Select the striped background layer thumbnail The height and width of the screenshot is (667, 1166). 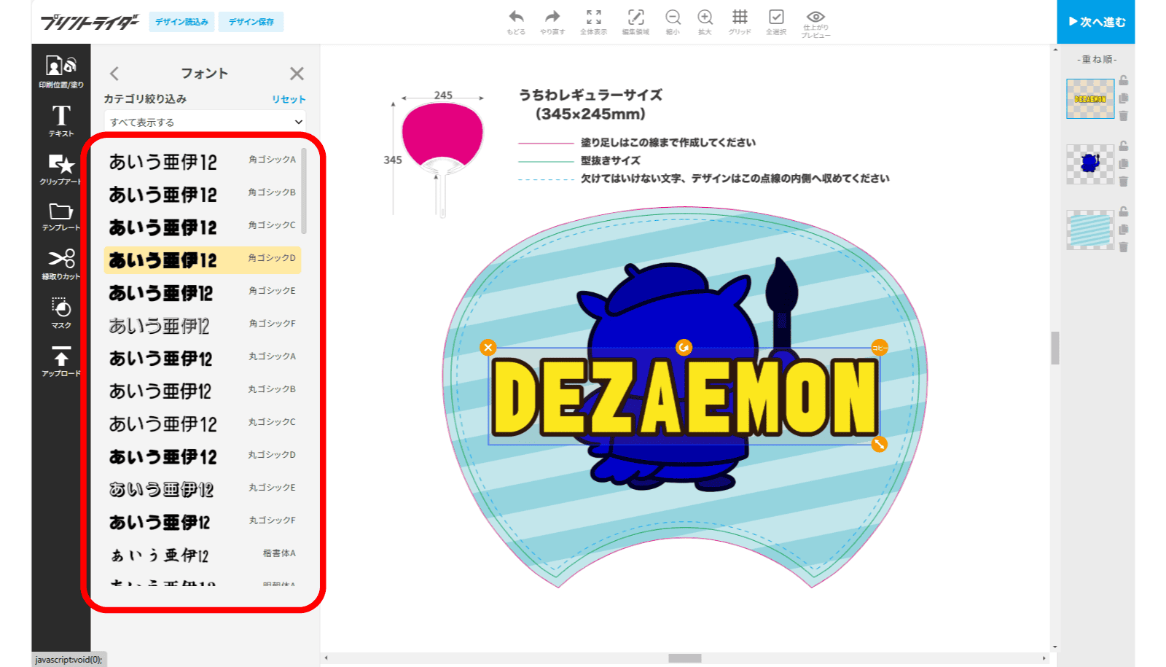click(1090, 230)
